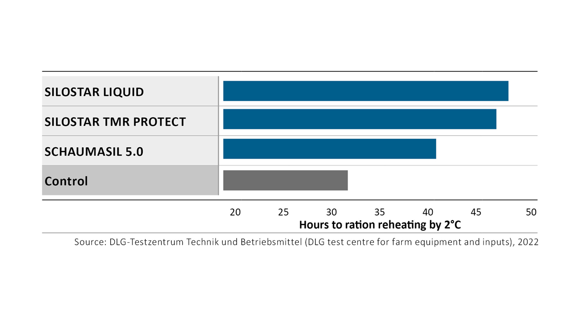Click the 20 tick on the axis
The image size is (576, 324).
click(235, 212)
